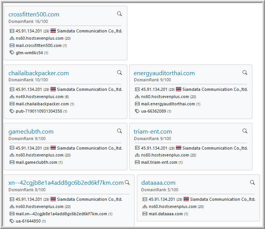Image resolution: width=265 pixels, height=229 pixels.
Task: Click the tag icon beside pub-7190110931304358
Action: (x=12, y=111)
